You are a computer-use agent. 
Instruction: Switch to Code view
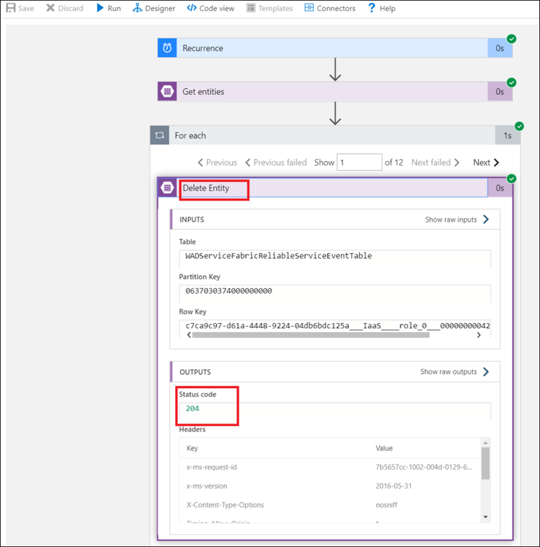[x=217, y=8]
